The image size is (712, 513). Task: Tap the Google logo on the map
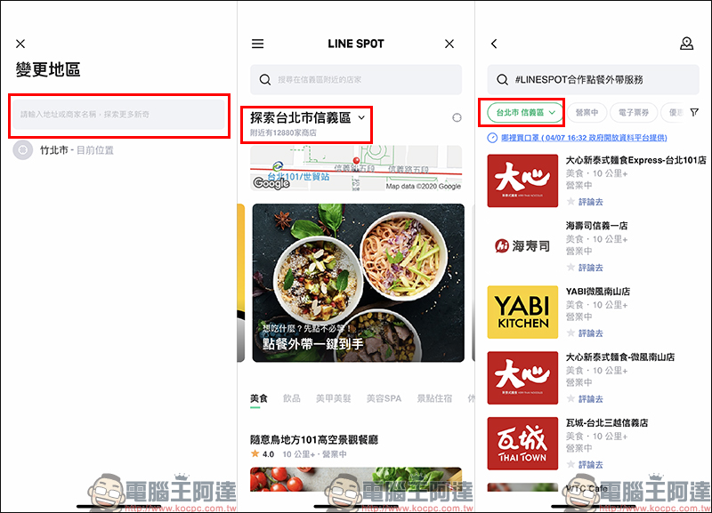271,183
